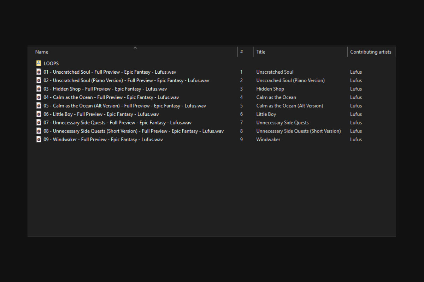Click the Lufus artist for track 1
Screen dimensions: 424x282
[x=356, y=72]
